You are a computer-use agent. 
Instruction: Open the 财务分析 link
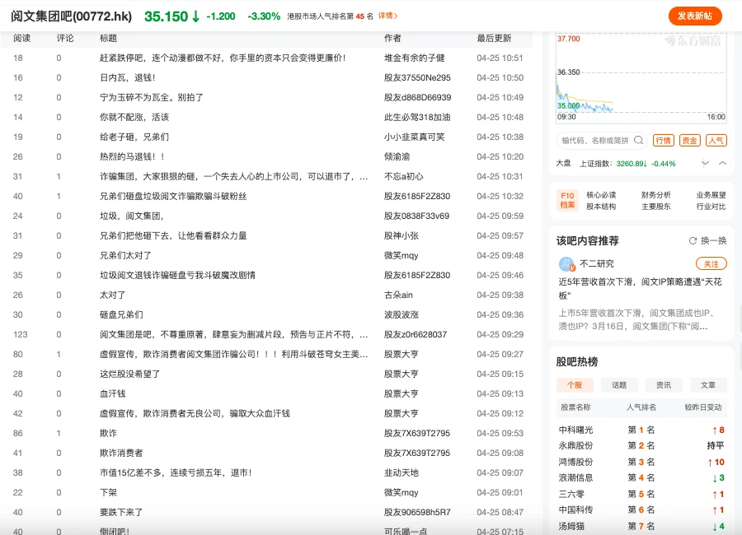(x=655, y=195)
